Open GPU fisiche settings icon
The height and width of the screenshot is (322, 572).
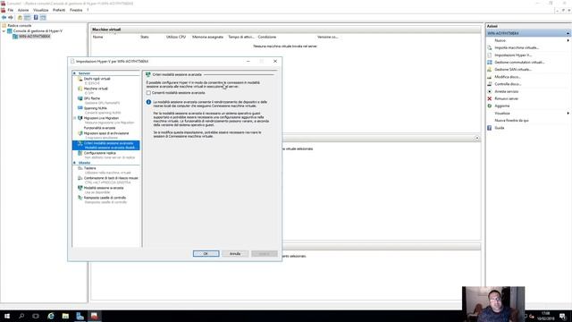(80, 98)
